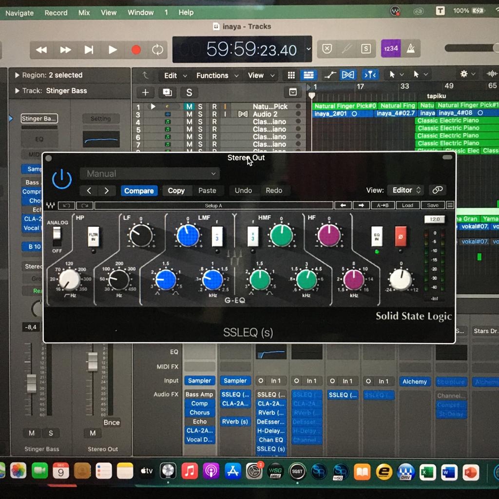
Task: Open the Alchemy instrument plugin slot
Action: point(414,381)
